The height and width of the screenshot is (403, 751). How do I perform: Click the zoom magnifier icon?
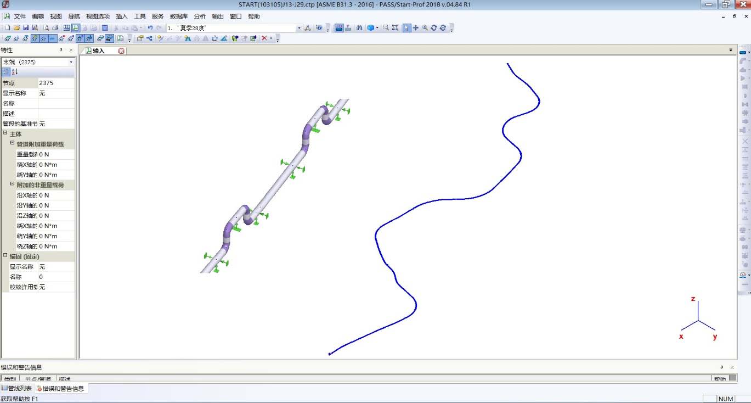425,27
